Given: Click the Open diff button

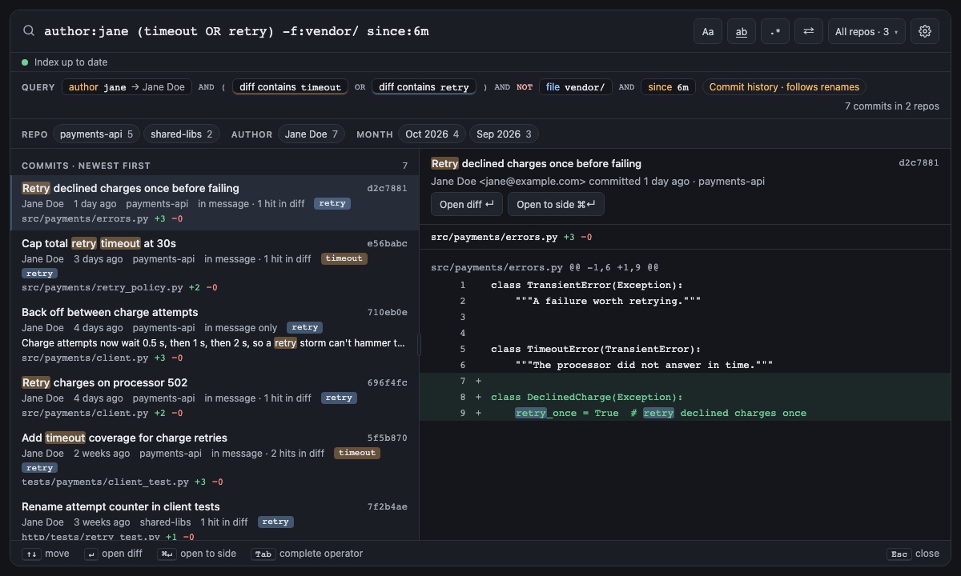Looking at the screenshot, I should pyautogui.click(x=467, y=204).
